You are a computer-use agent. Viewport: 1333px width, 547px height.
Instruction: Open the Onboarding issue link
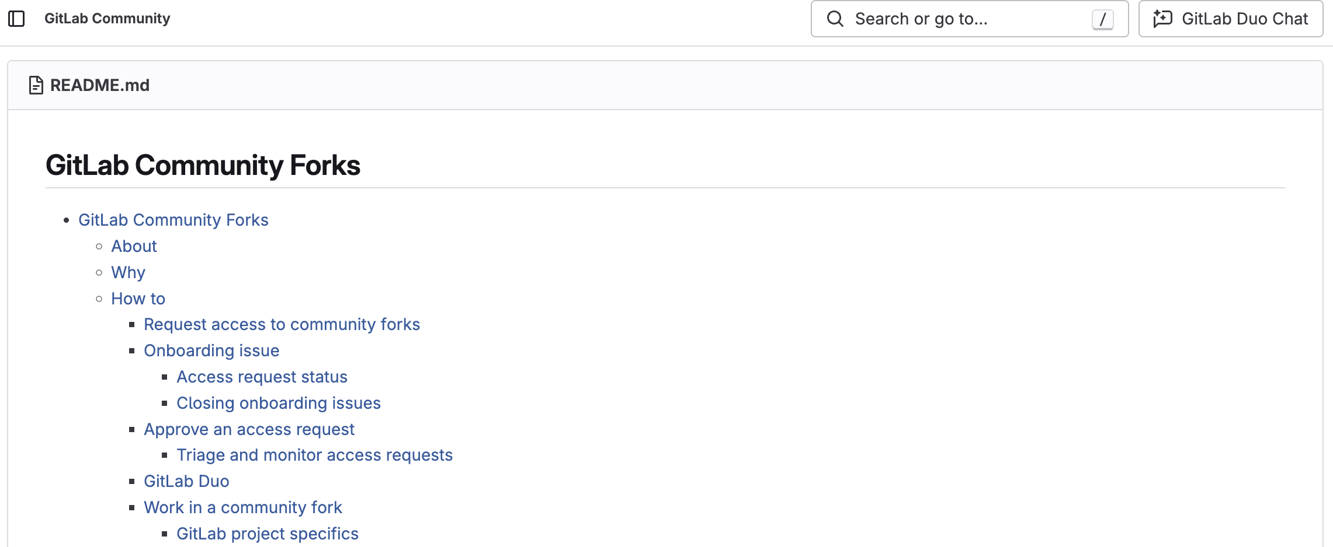coord(211,350)
